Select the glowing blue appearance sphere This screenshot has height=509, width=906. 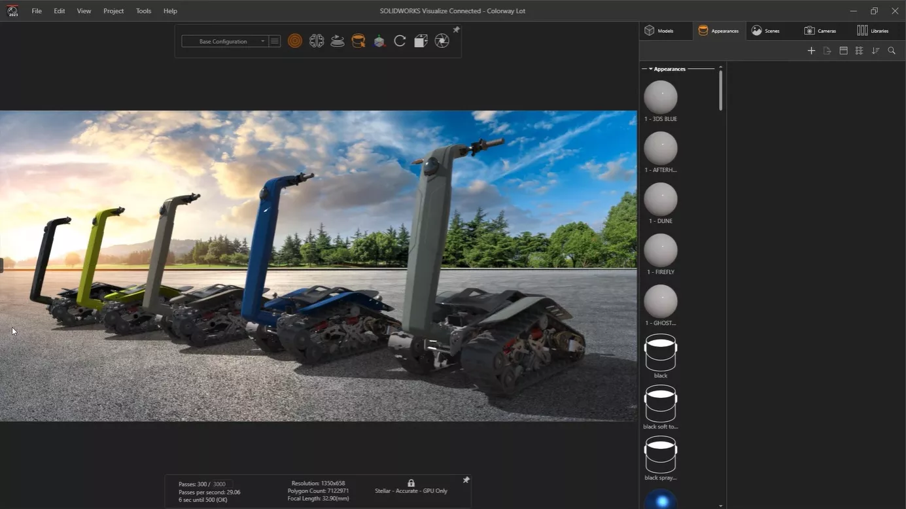pos(661,499)
